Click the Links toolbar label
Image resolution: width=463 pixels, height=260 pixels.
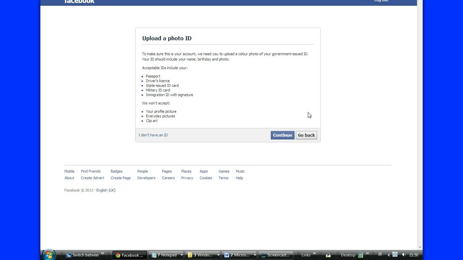click(306, 255)
